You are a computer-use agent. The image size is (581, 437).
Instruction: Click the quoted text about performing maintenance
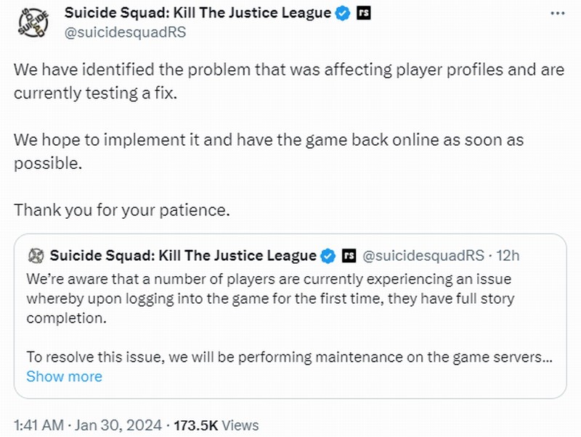tap(289, 357)
